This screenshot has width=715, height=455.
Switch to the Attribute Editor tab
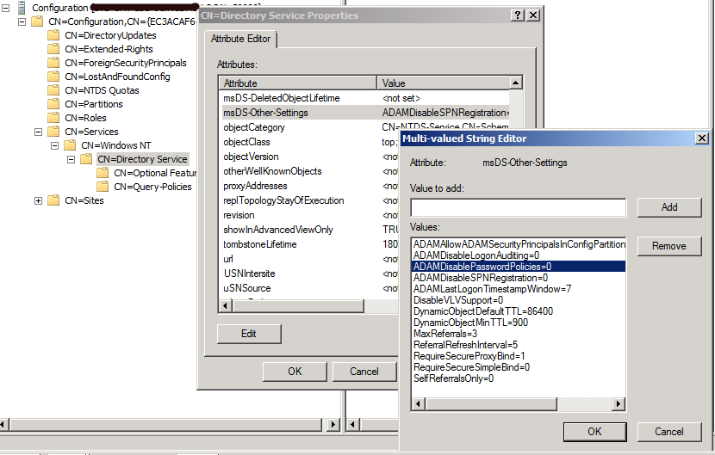pyautogui.click(x=241, y=39)
